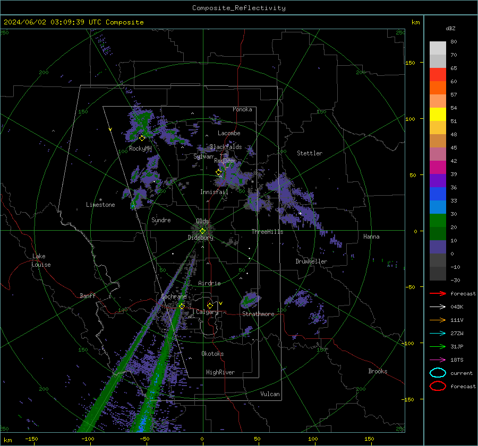
Task: Click the Composite_Reflectivity title
Action: [x=239, y=8]
